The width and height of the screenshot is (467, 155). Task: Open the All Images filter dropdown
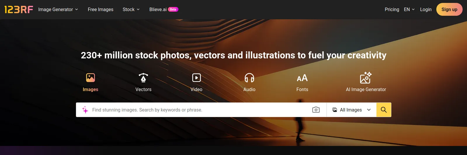point(352,110)
